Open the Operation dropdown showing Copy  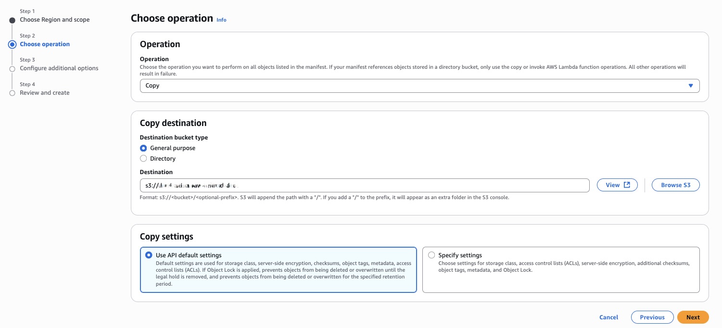tap(414, 86)
